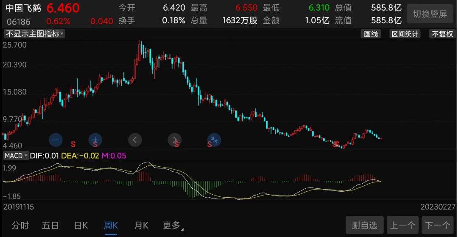
Task: Click the market cap 585.8亿 next to 总值
Action: 386,8
